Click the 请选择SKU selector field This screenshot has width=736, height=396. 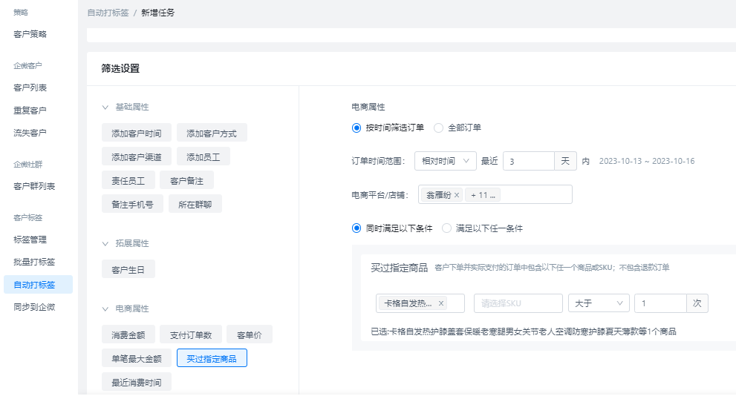click(x=518, y=303)
